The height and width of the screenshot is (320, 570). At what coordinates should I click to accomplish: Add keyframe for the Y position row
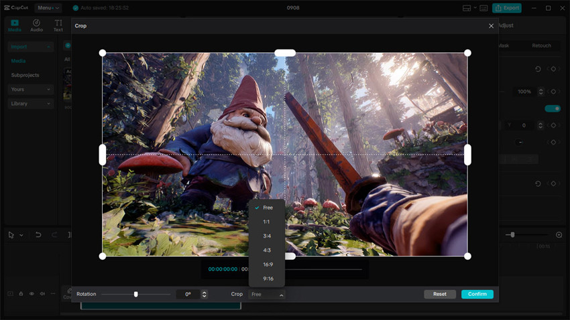tap(553, 125)
